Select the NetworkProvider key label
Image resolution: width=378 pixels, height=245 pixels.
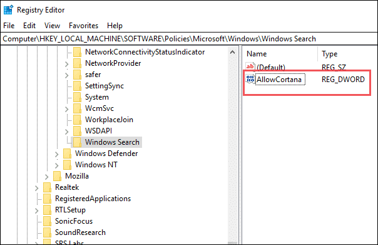point(113,63)
